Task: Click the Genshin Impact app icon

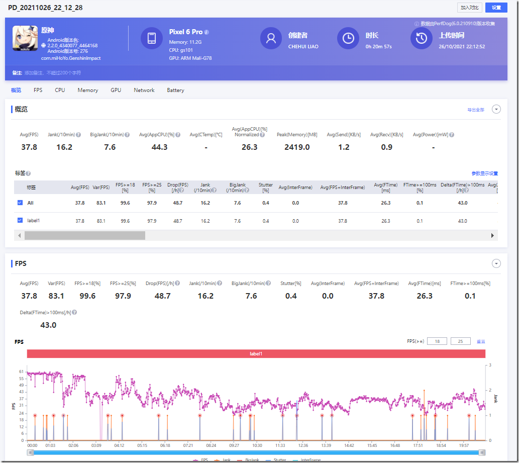Action: (x=25, y=38)
